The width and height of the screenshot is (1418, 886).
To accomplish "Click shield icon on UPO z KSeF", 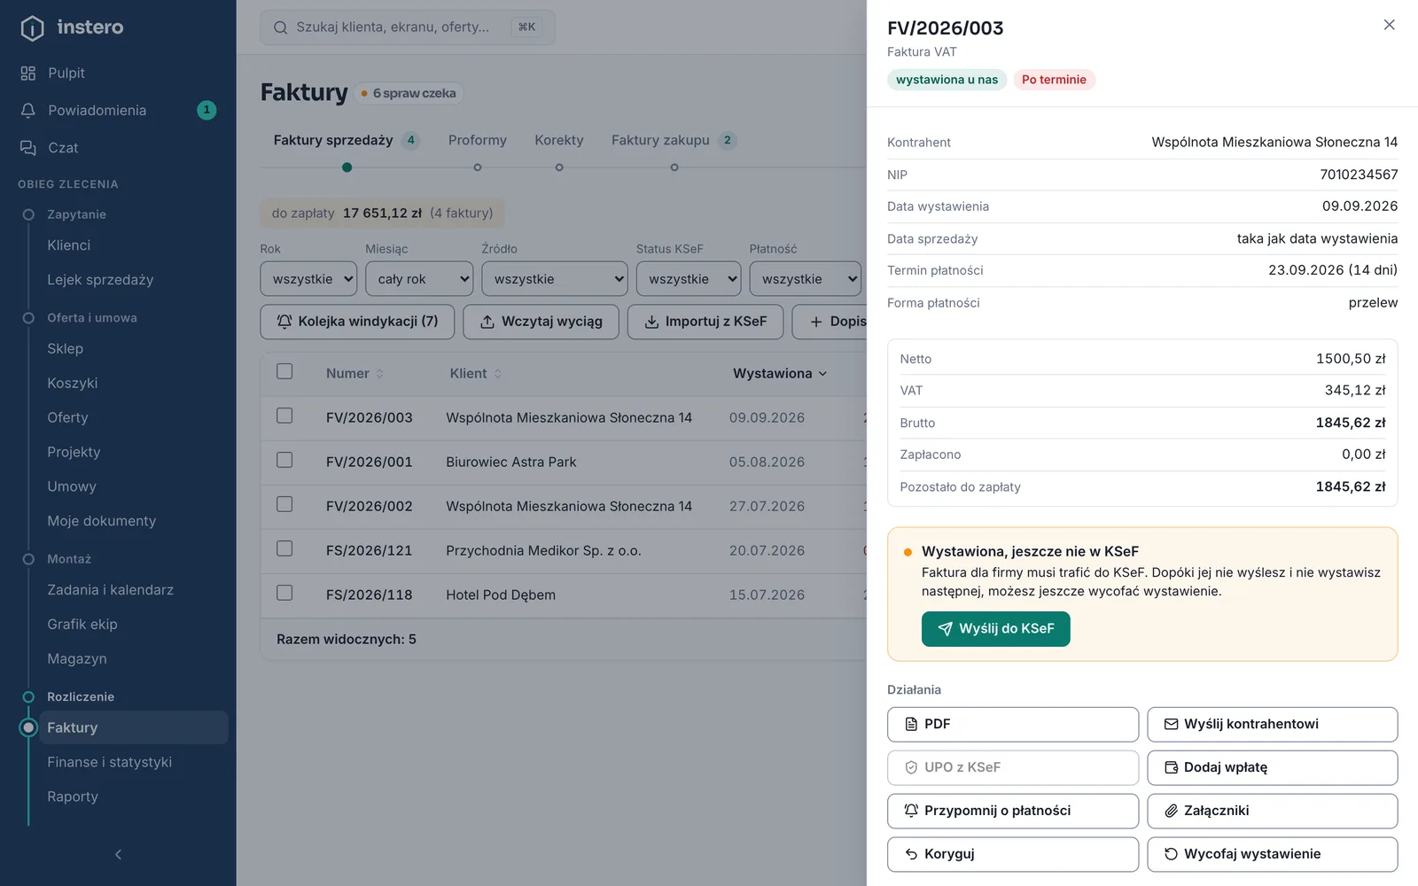I will coord(911,768).
